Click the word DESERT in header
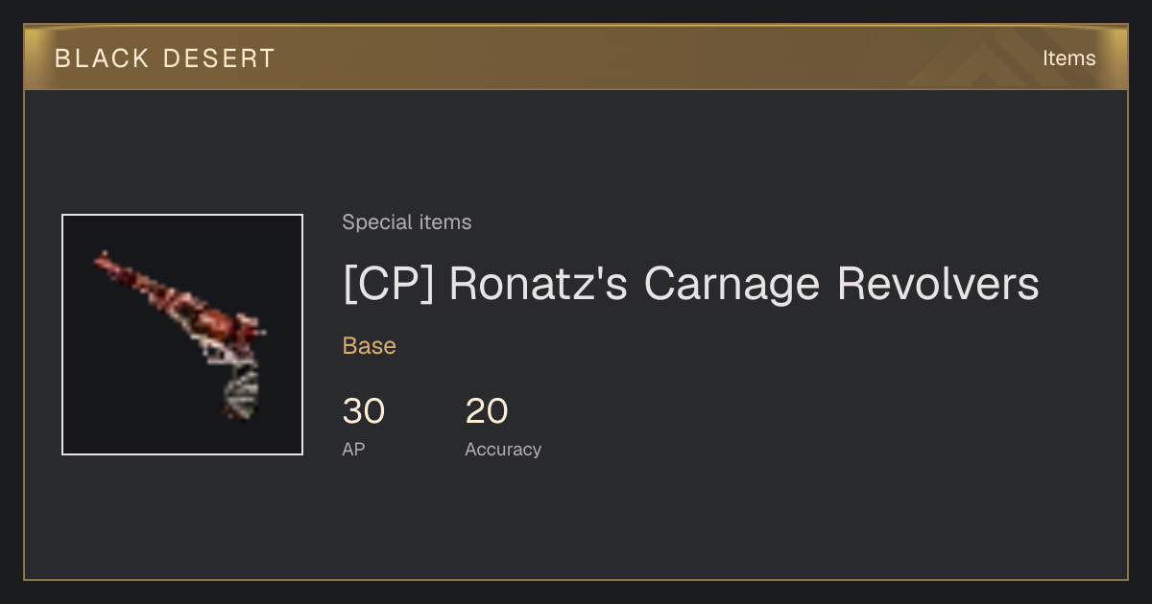 219,58
